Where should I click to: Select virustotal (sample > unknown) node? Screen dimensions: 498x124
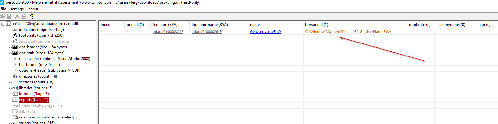click(45, 41)
